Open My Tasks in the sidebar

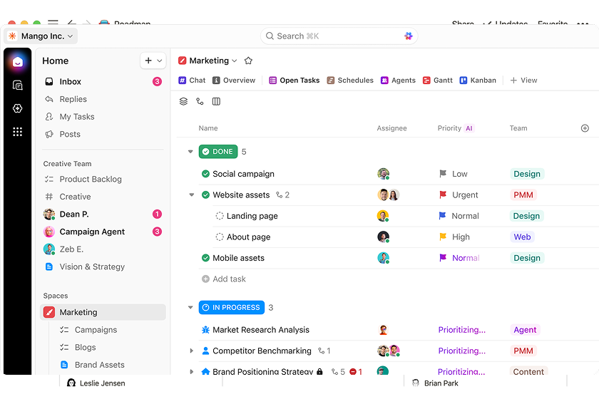coord(103,117)
